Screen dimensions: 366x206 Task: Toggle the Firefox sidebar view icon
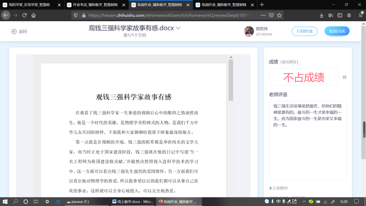(340, 15)
